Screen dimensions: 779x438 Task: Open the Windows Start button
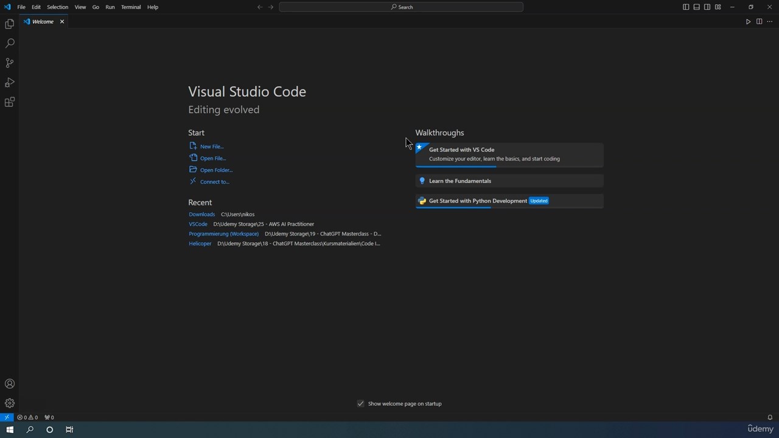(x=10, y=429)
